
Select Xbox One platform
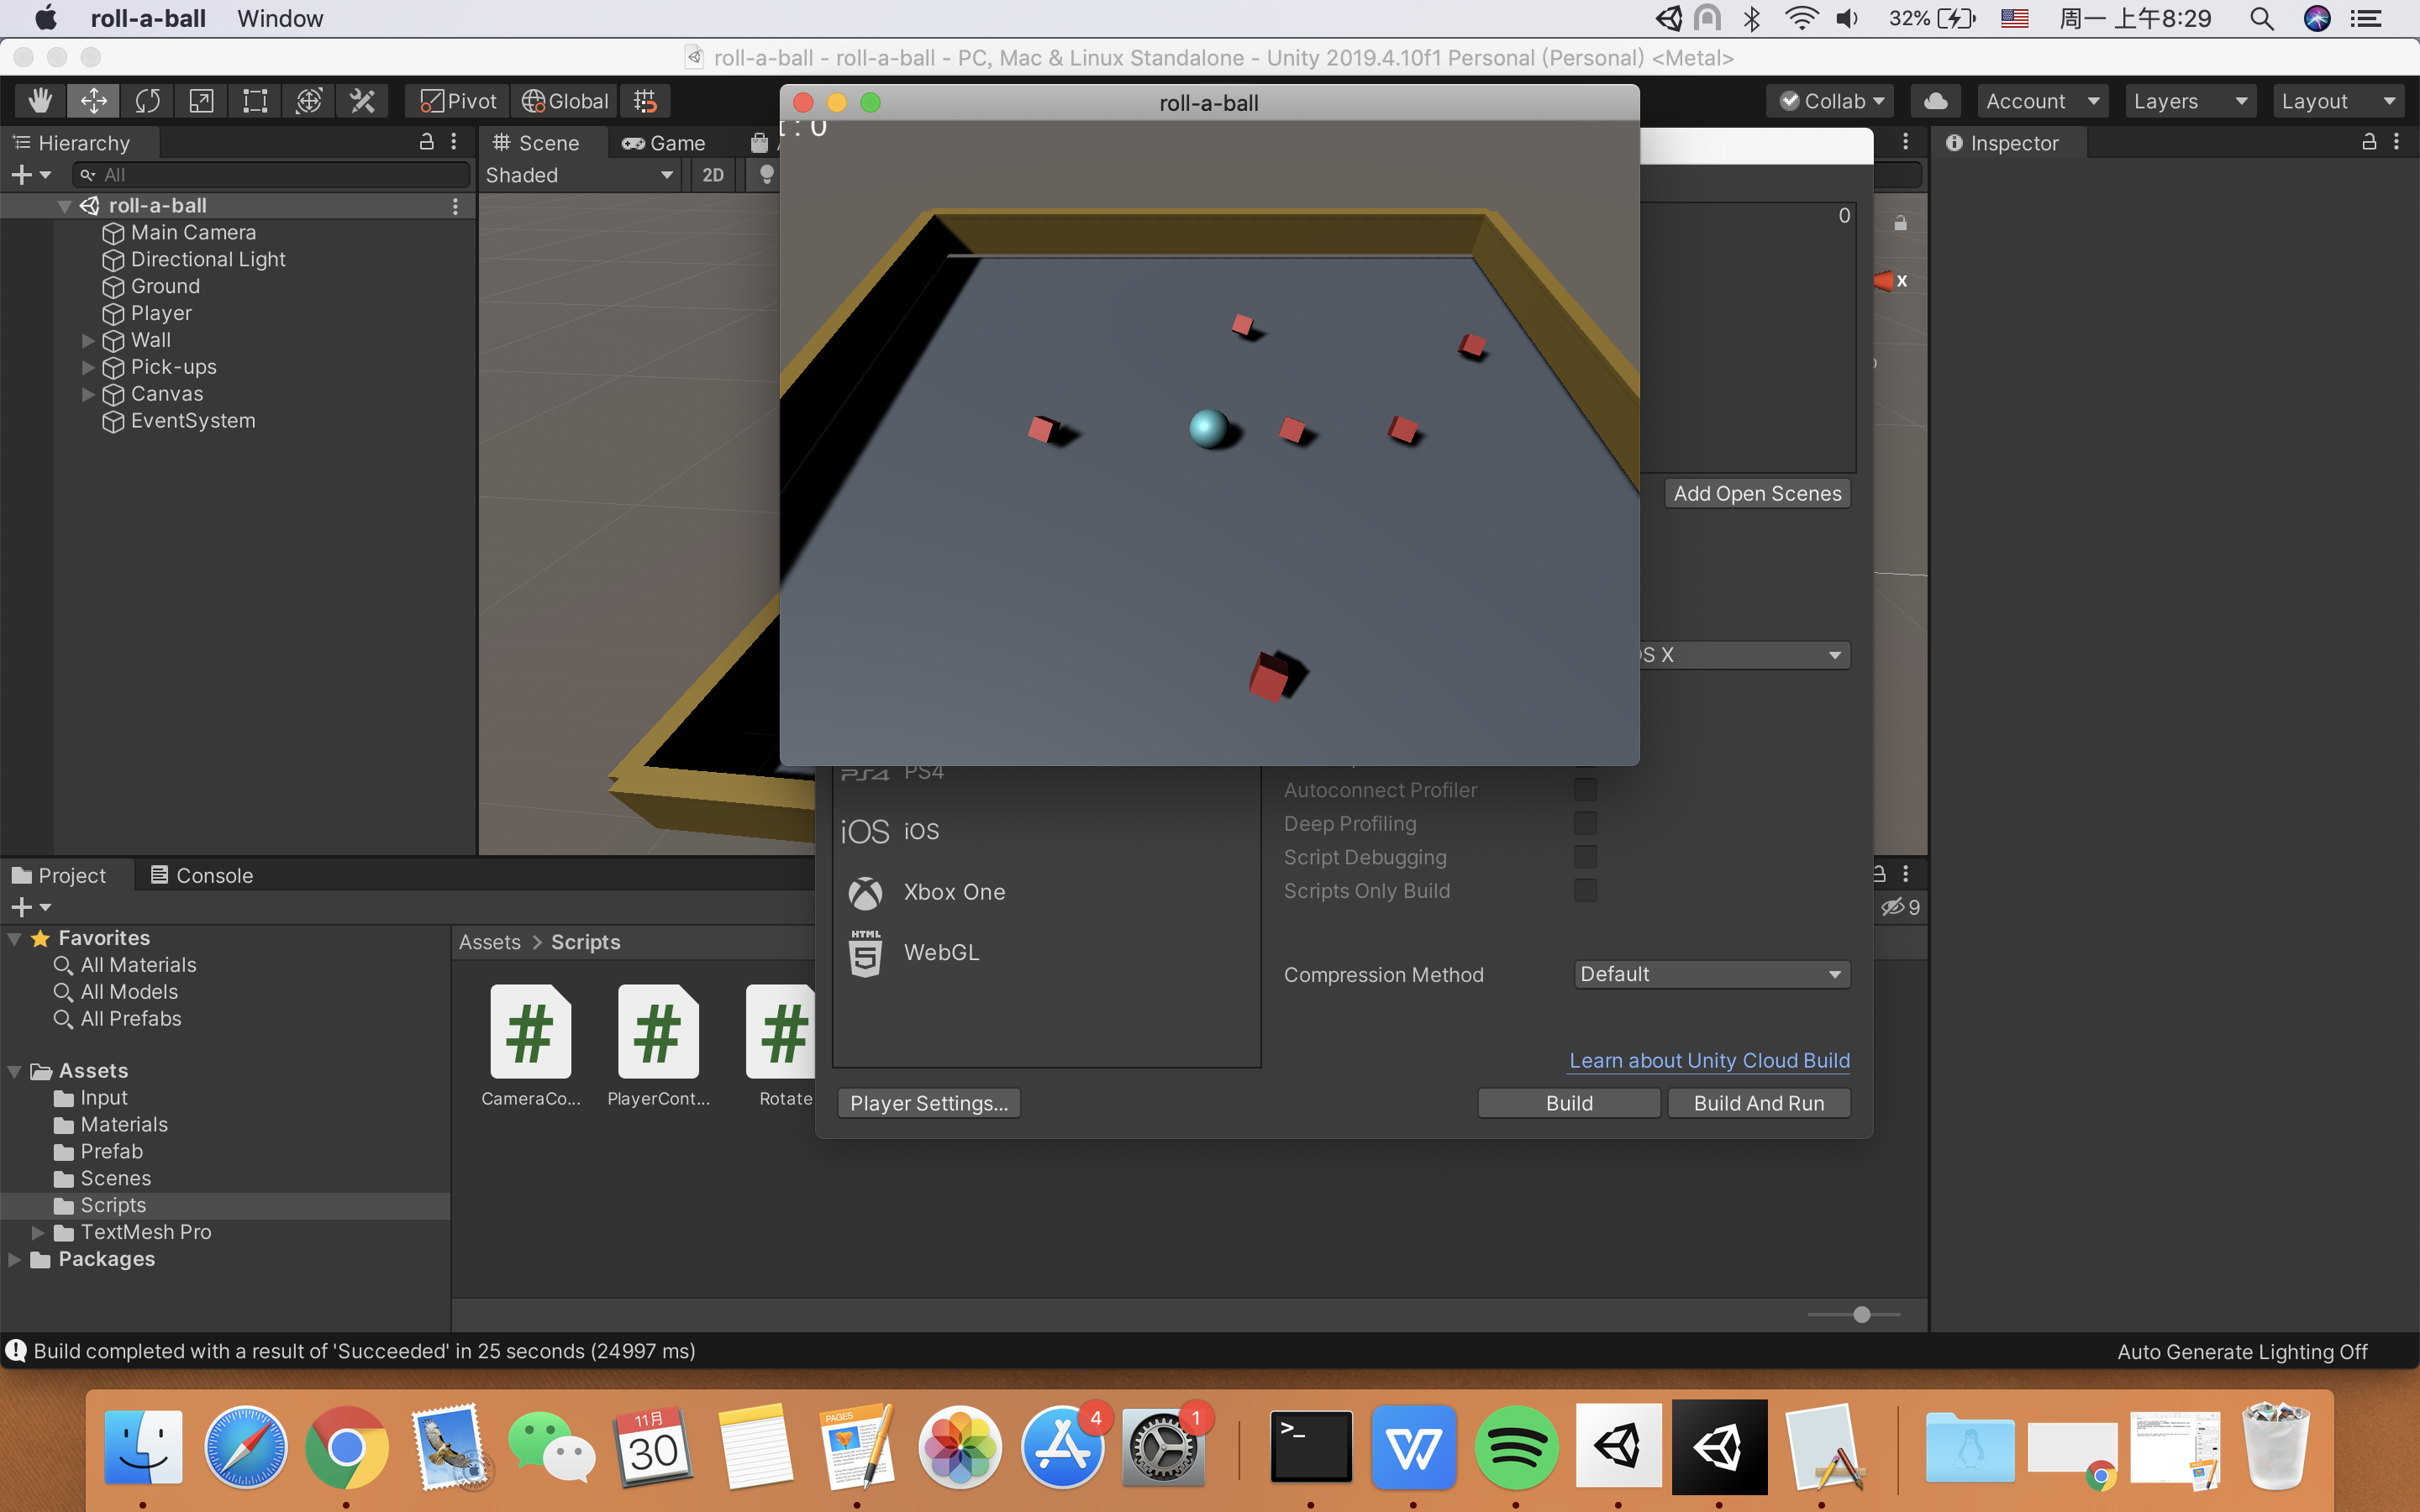(1046, 892)
